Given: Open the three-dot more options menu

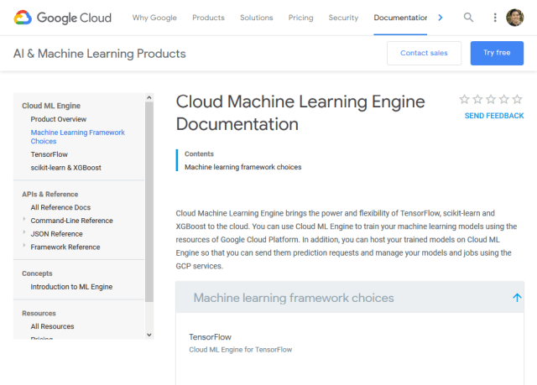Looking at the screenshot, I should [x=495, y=18].
